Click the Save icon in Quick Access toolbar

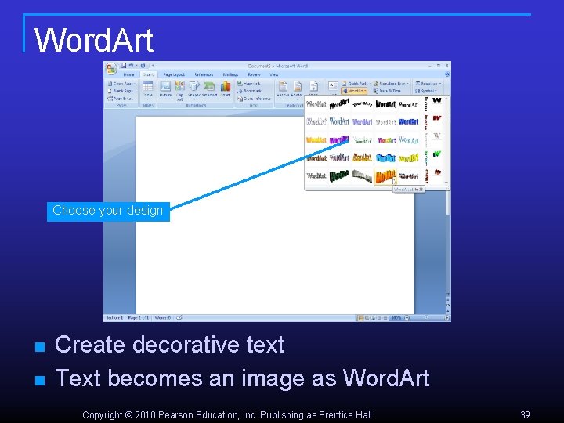click(x=124, y=66)
